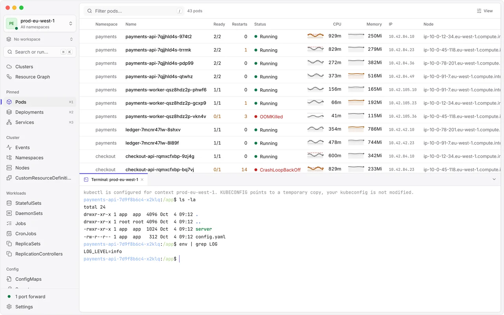Open the Pods icon in sidebar
This screenshot has height=315, width=504.
click(x=9, y=102)
